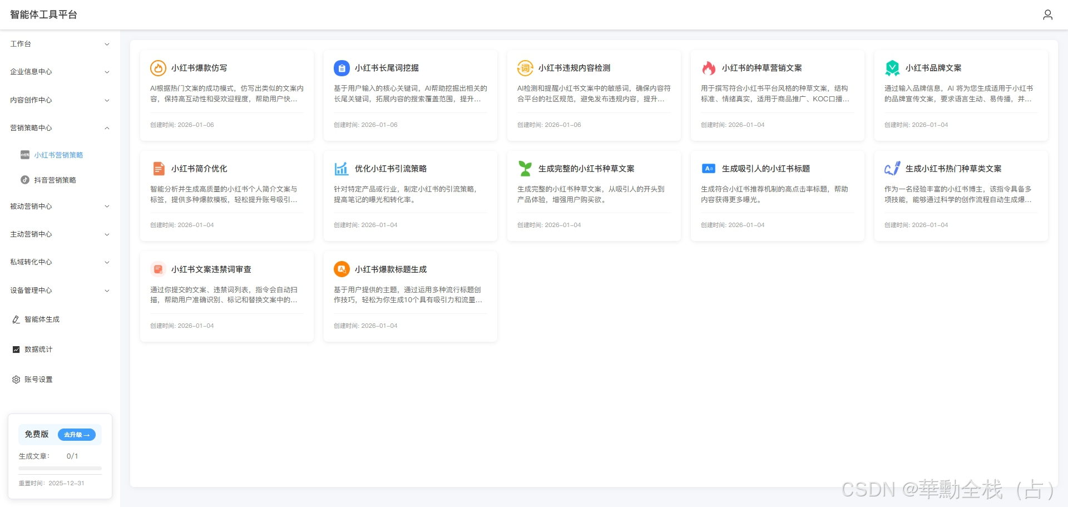Expand the 内容创作中心 chevron

(x=107, y=100)
